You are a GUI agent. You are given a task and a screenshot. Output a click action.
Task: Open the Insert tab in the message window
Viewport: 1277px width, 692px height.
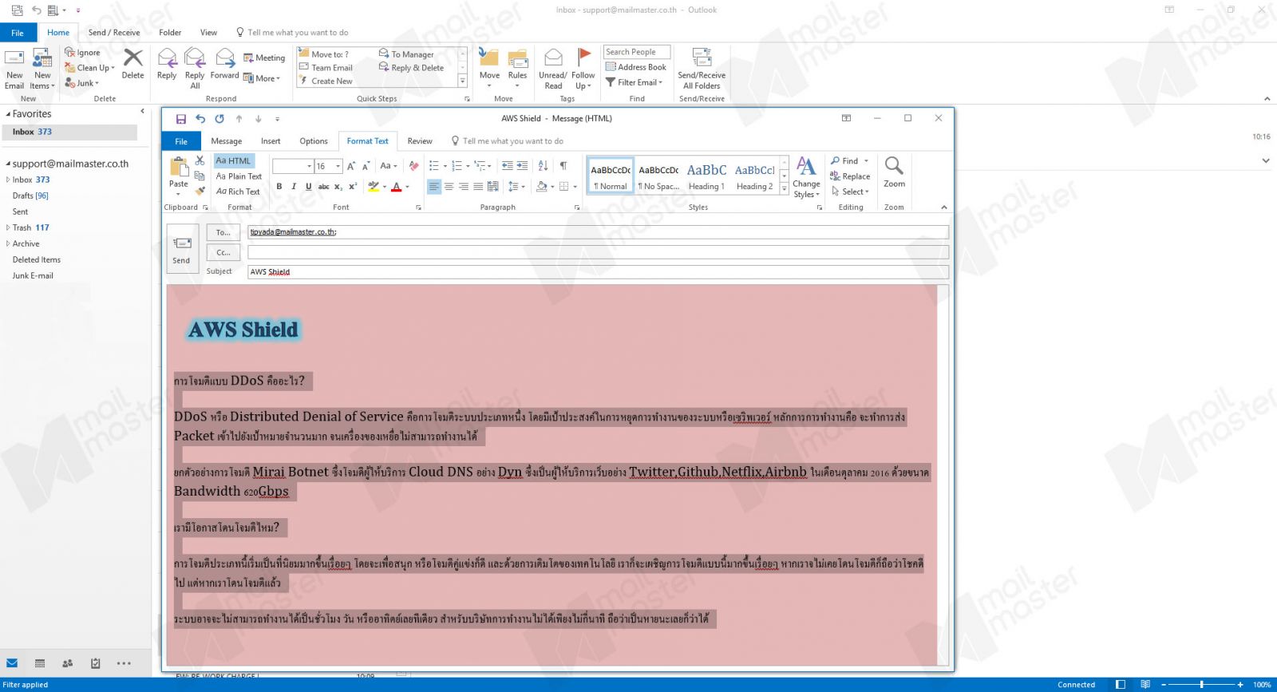(271, 141)
